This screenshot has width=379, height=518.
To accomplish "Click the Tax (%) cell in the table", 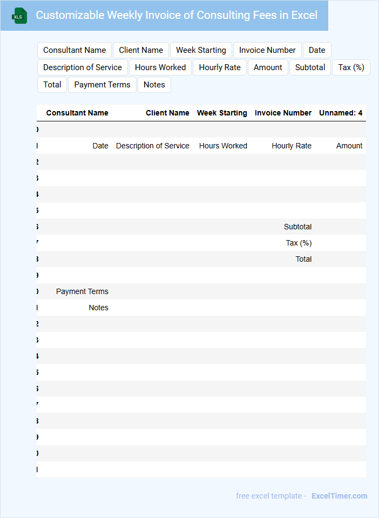I will coord(299,243).
